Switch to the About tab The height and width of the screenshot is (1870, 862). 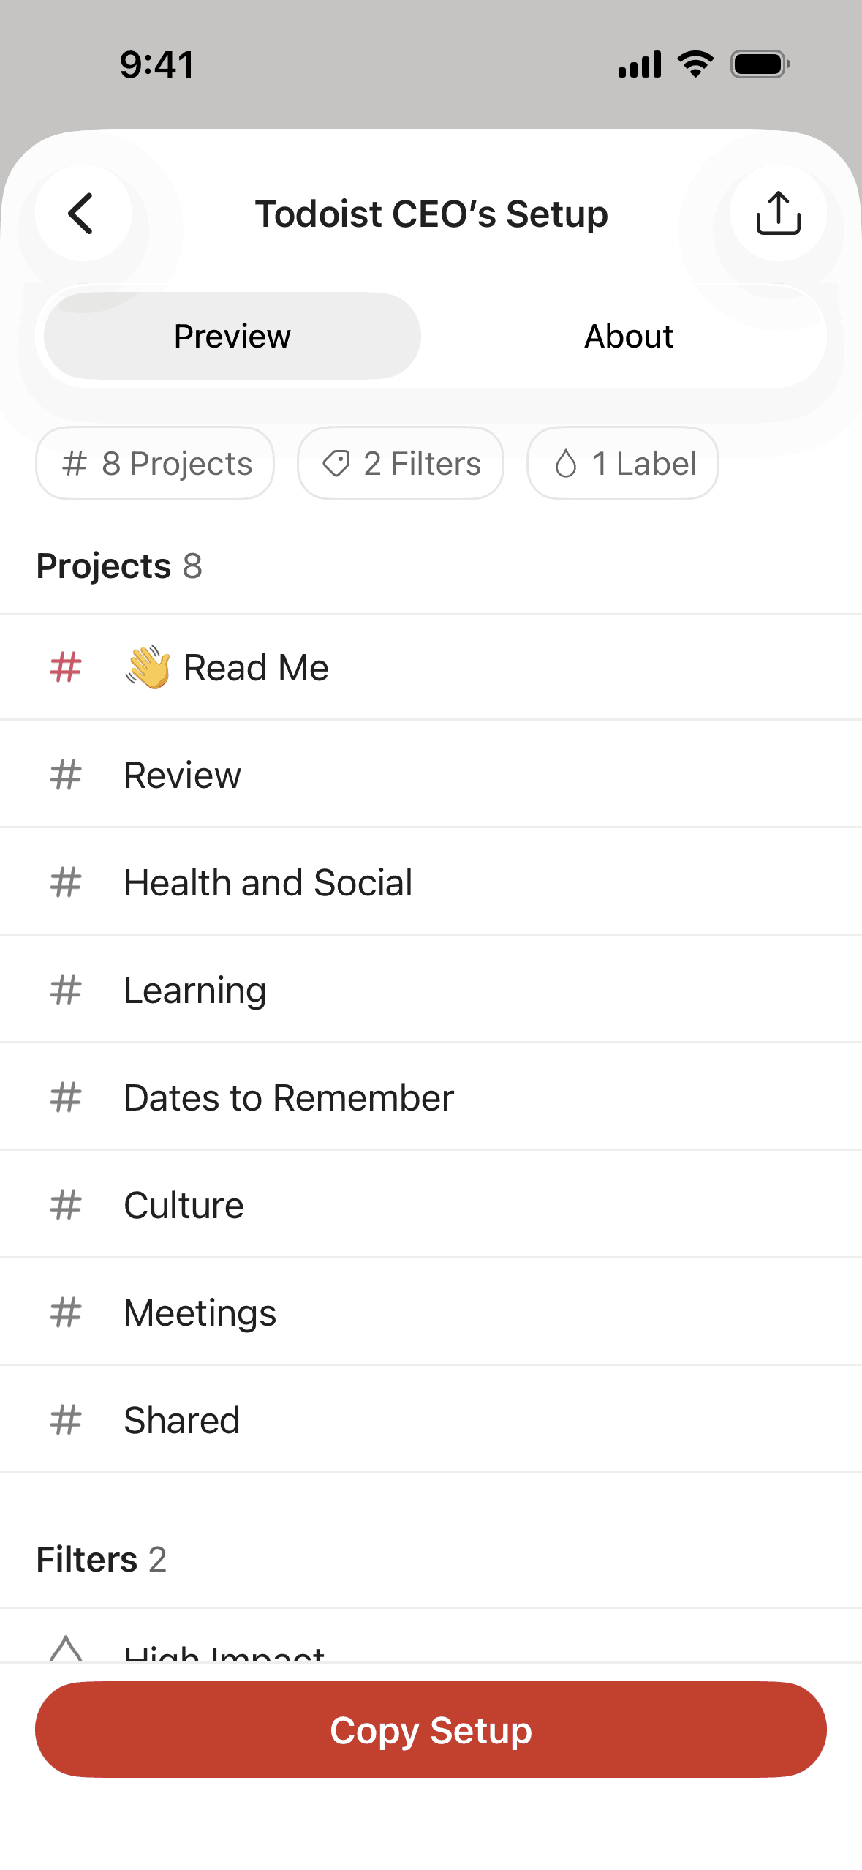tap(628, 337)
